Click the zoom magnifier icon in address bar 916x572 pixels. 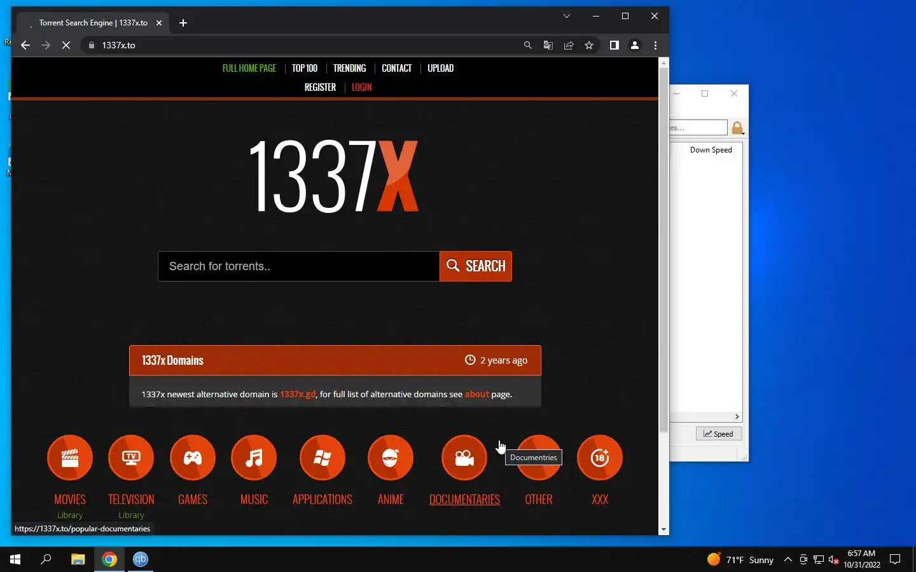527,45
